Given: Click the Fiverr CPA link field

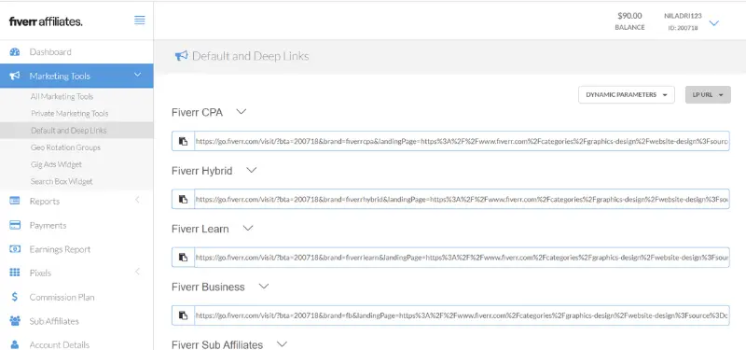Looking at the screenshot, I should (x=462, y=141).
